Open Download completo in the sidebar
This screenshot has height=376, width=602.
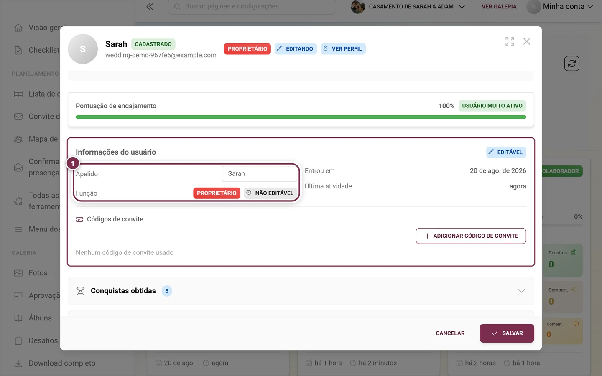62,363
